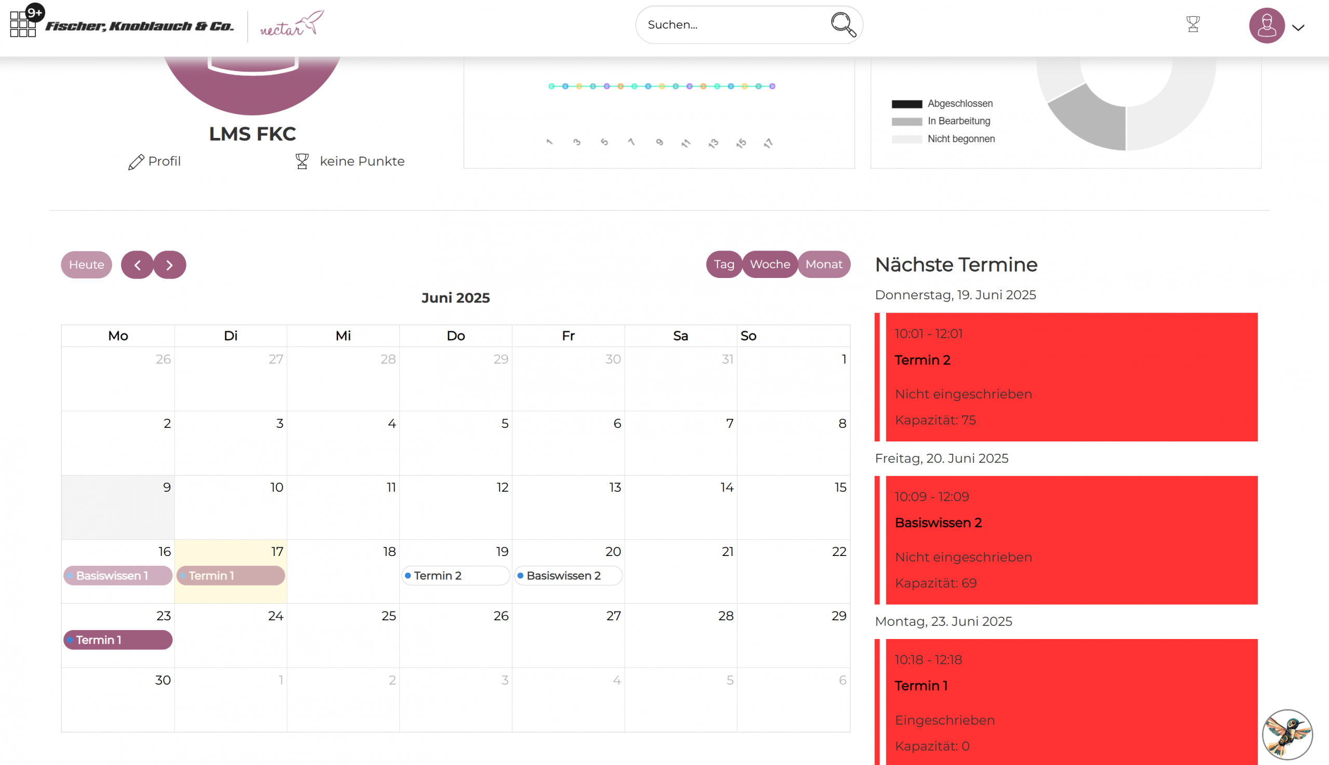
Task: Open Termin 2 event on June 19
Action: (x=455, y=576)
